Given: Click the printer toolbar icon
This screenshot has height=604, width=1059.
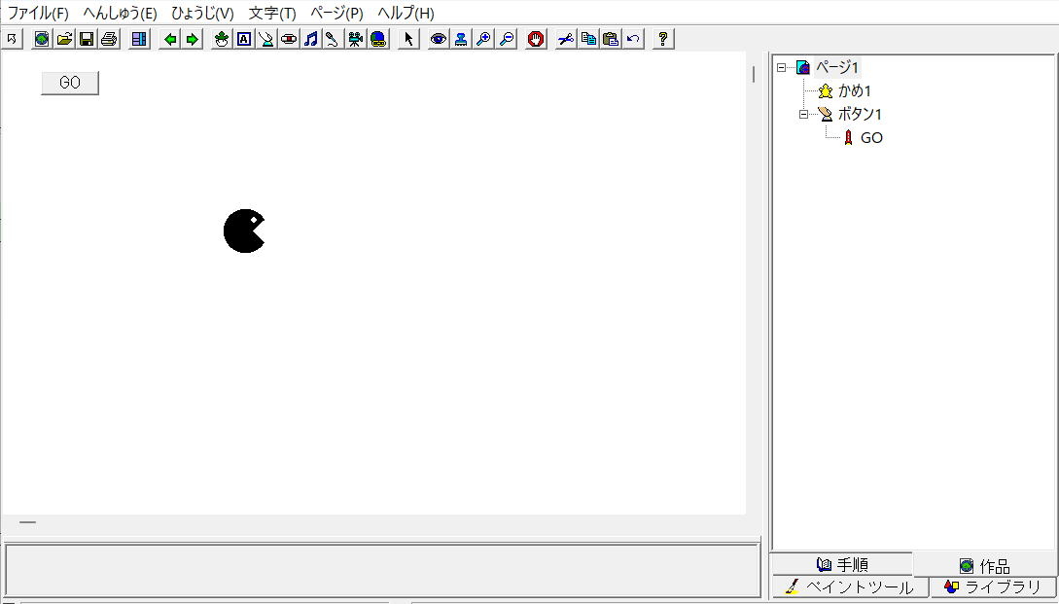Looking at the screenshot, I should coord(109,39).
